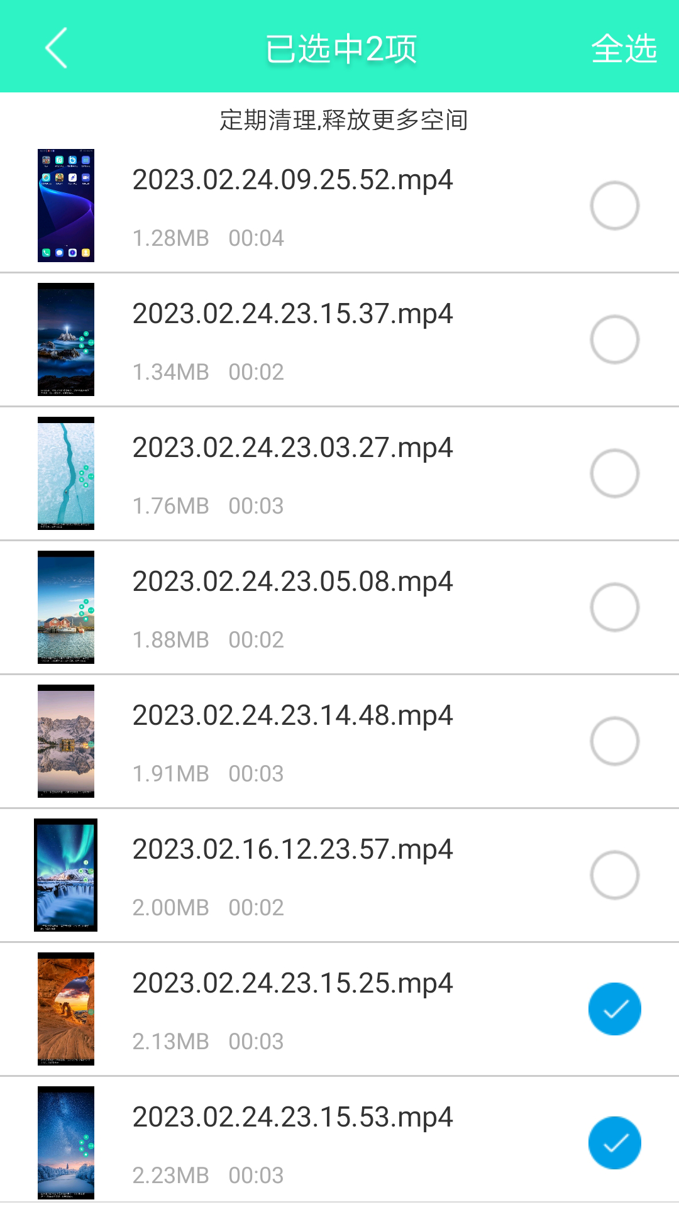Select checkbox for 2023.02.24.23.15.37.mp4
The height and width of the screenshot is (1207, 679).
[615, 339]
